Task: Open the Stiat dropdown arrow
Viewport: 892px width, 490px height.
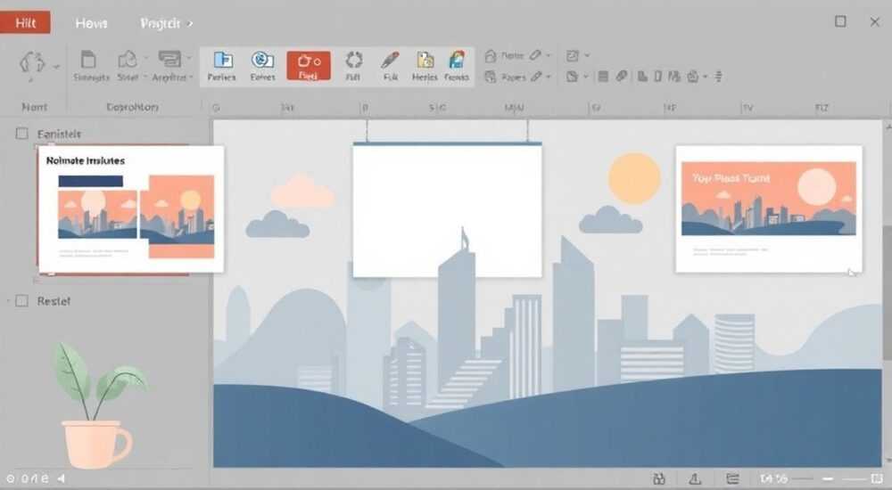Action: pyautogui.click(x=145, y=58)
